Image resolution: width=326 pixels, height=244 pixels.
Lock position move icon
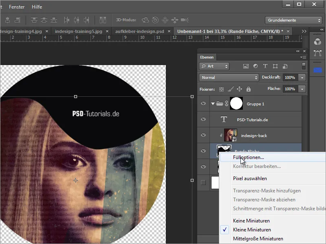click(239, 89)
